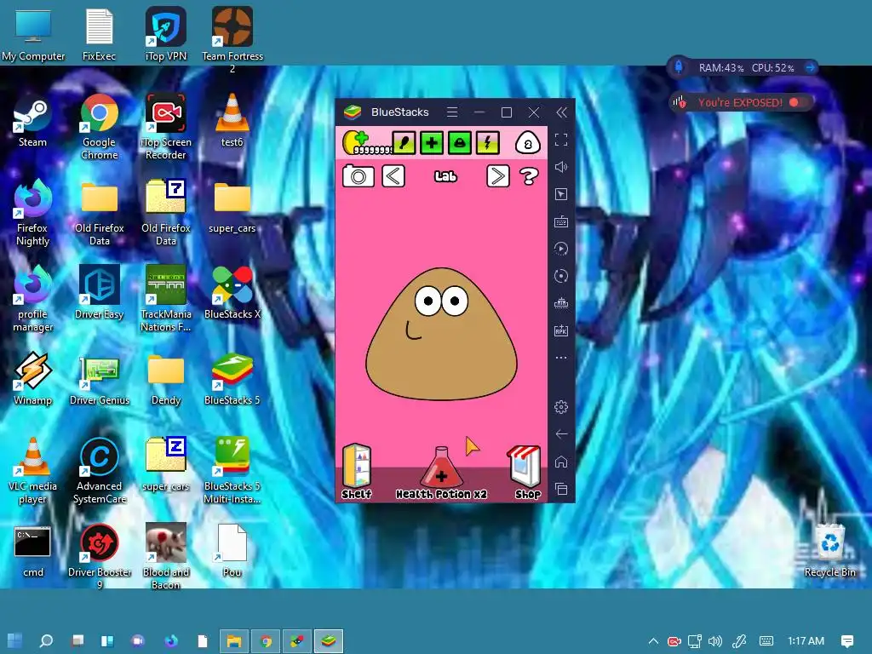Pet Pou character

441,334
